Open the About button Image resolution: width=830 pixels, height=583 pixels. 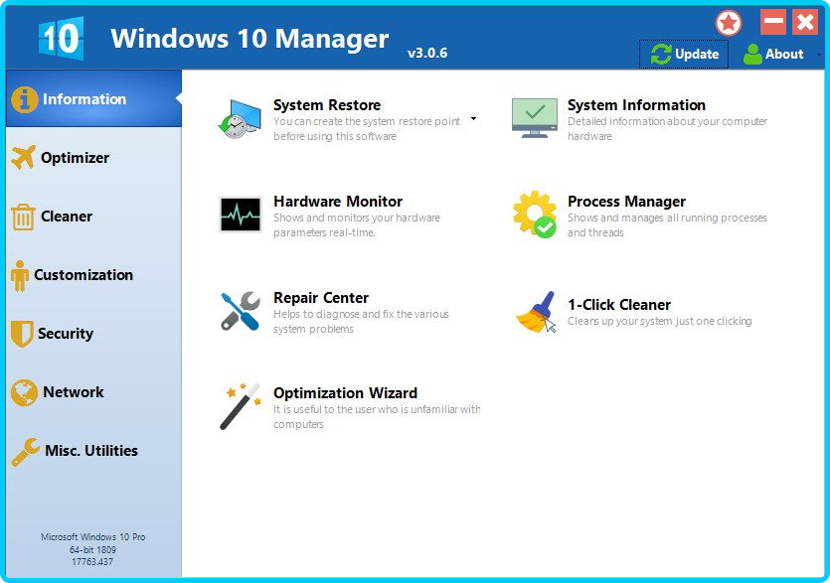tap(773, 55)
